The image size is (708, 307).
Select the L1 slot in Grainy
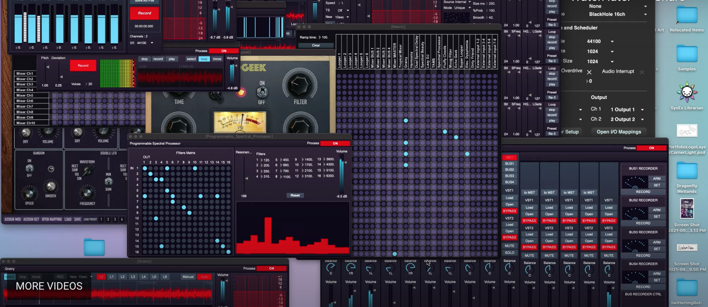112,277
